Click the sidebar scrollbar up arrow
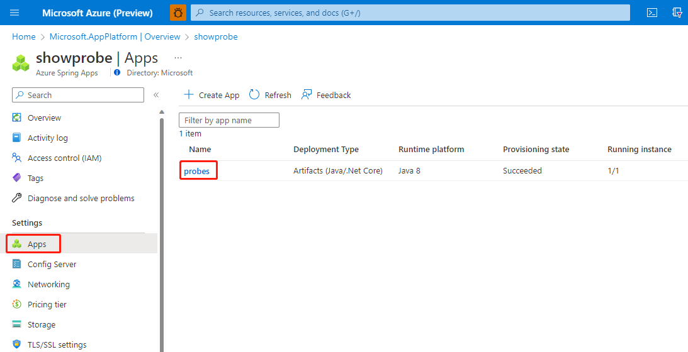Image resolution: width=688 pixels, height=352 pixels. [x=162, y=112]
